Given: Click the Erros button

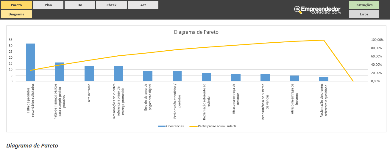Looking at the screenshot, I should (364, 14).
